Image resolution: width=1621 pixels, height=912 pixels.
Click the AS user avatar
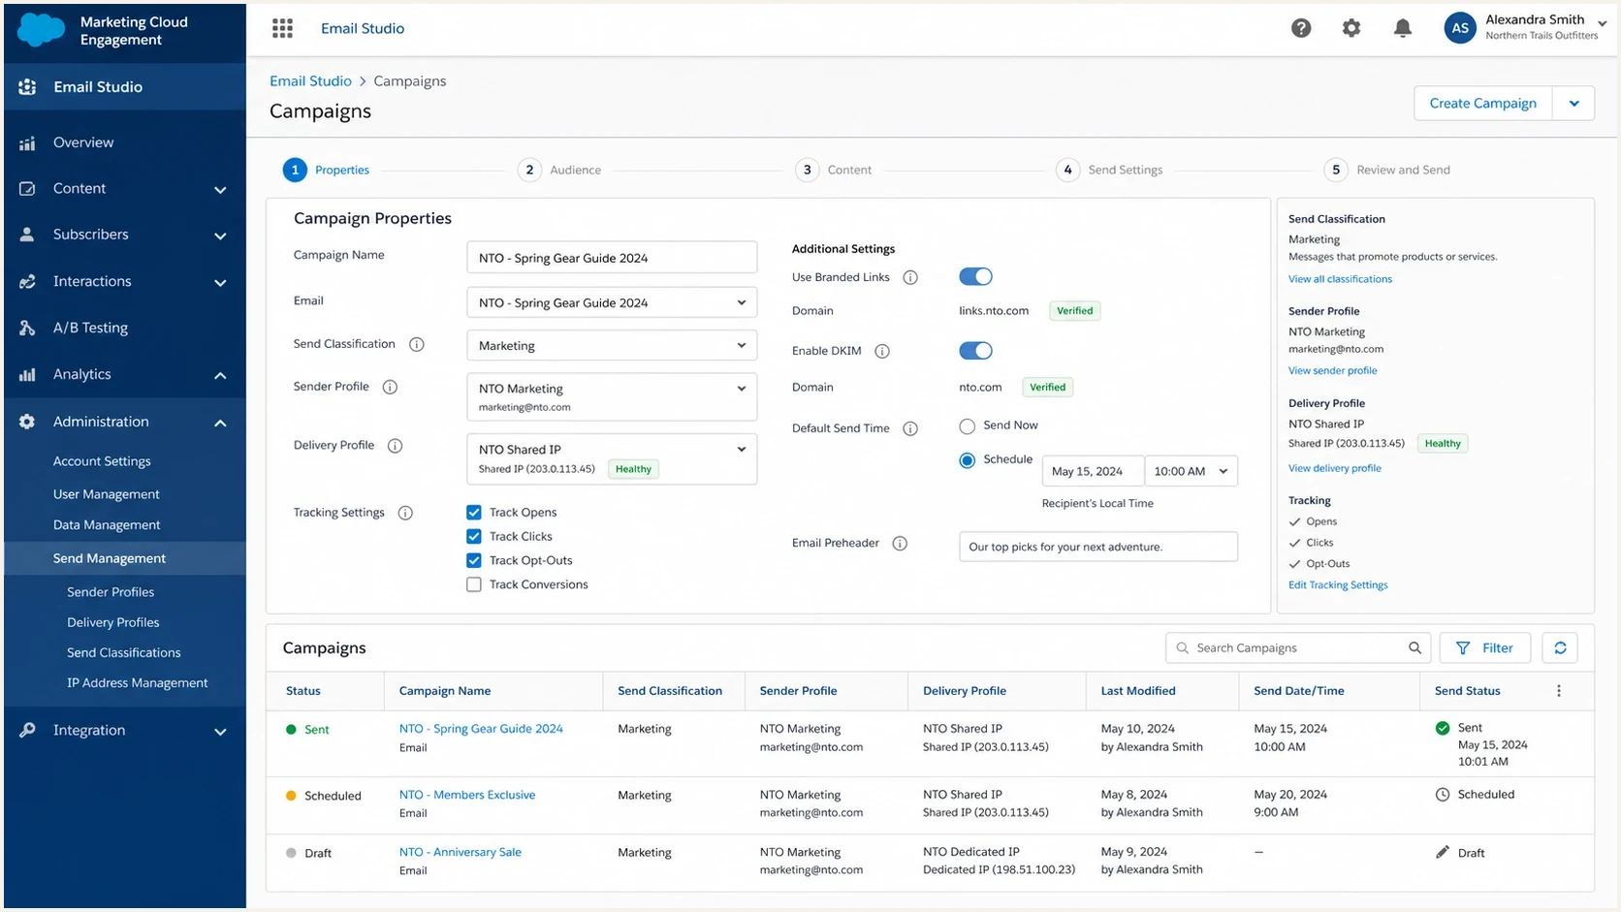pyautogui.click(x=1460, y=28)
